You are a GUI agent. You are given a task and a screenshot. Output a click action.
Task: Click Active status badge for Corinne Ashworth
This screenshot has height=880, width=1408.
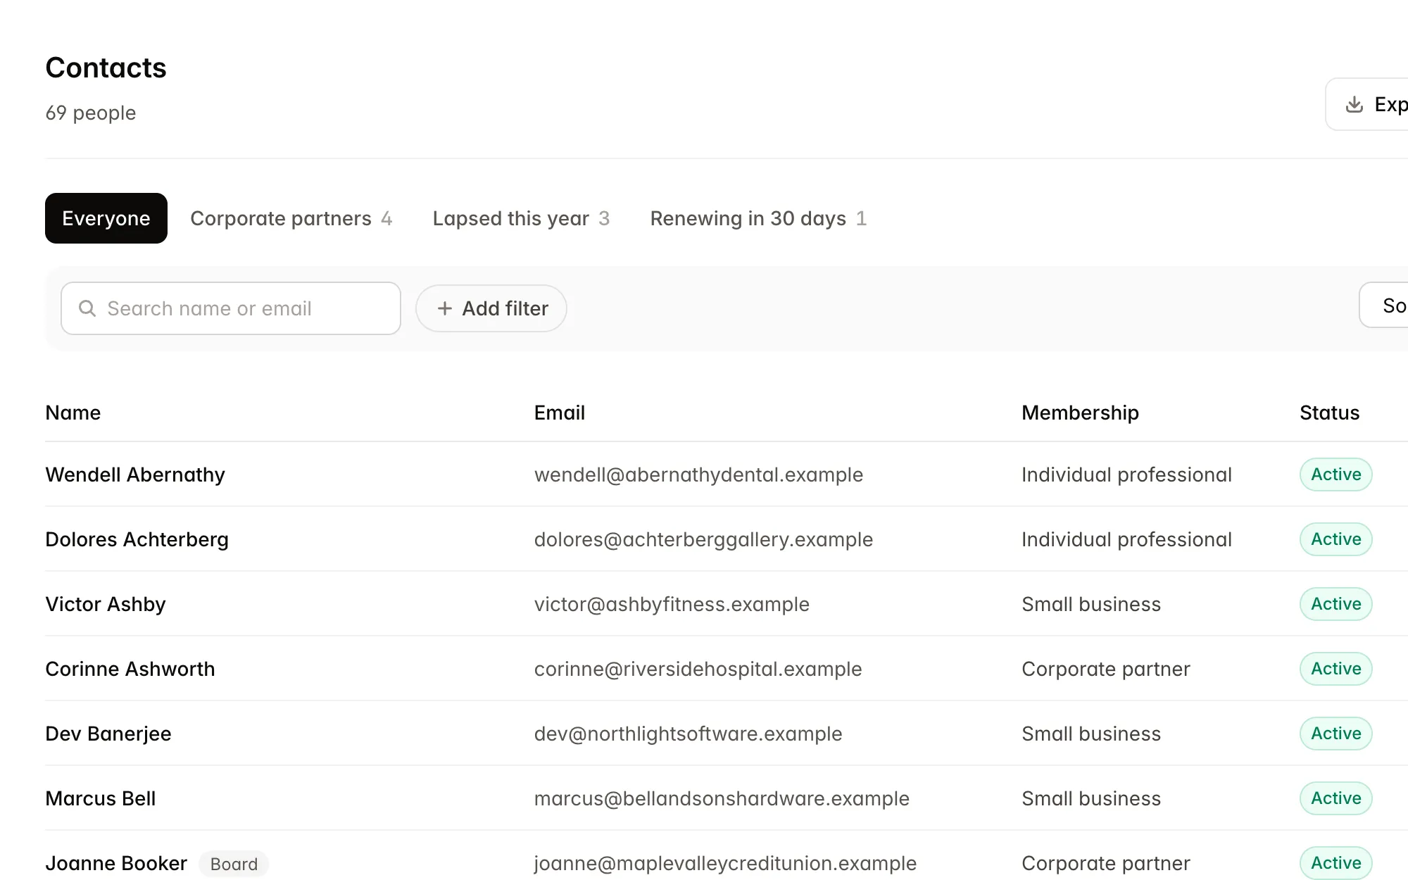pos(1335,669)
